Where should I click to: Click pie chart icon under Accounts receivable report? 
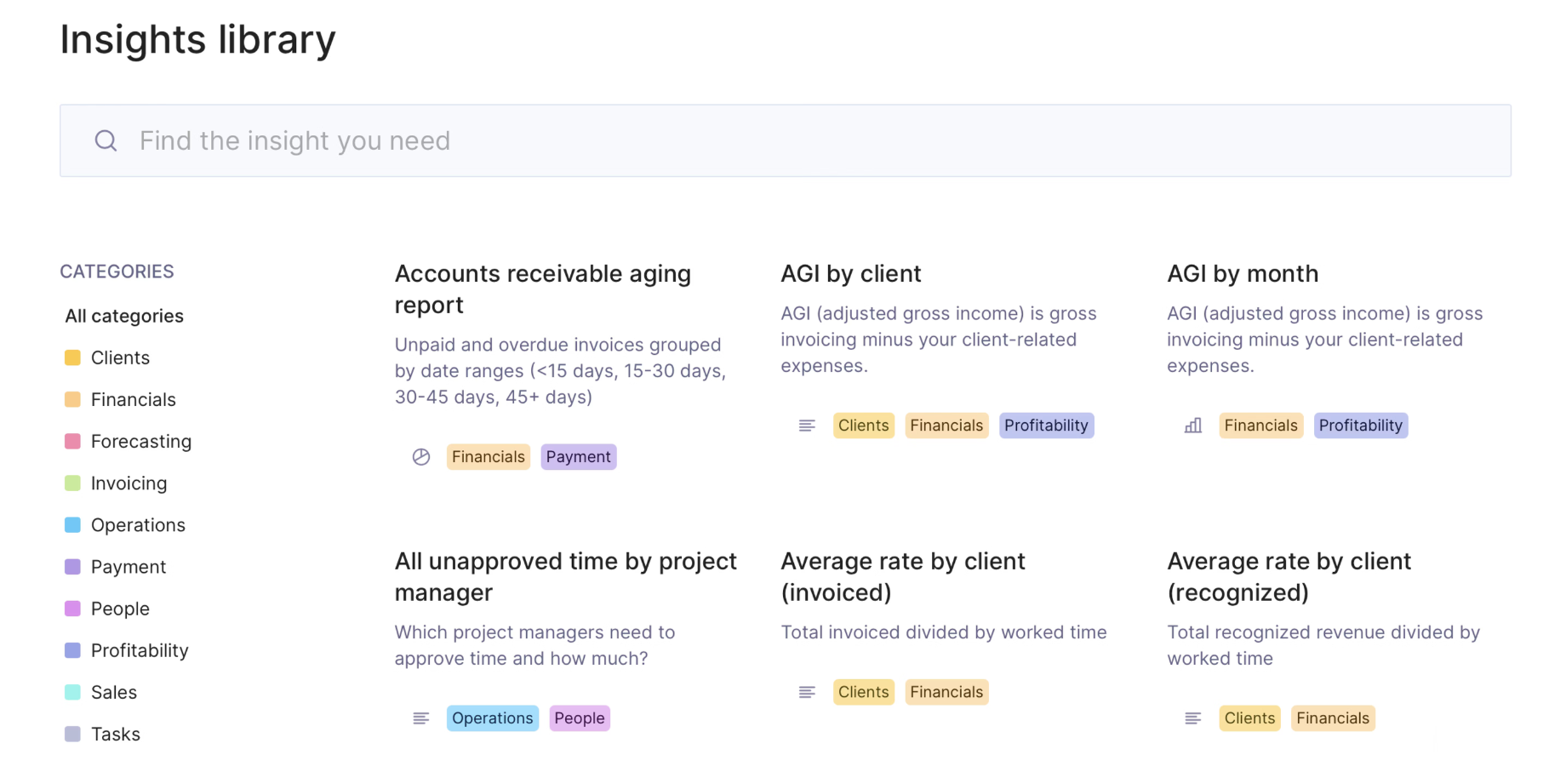coord(421,457)
